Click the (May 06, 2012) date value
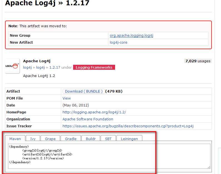 [76, 105]
